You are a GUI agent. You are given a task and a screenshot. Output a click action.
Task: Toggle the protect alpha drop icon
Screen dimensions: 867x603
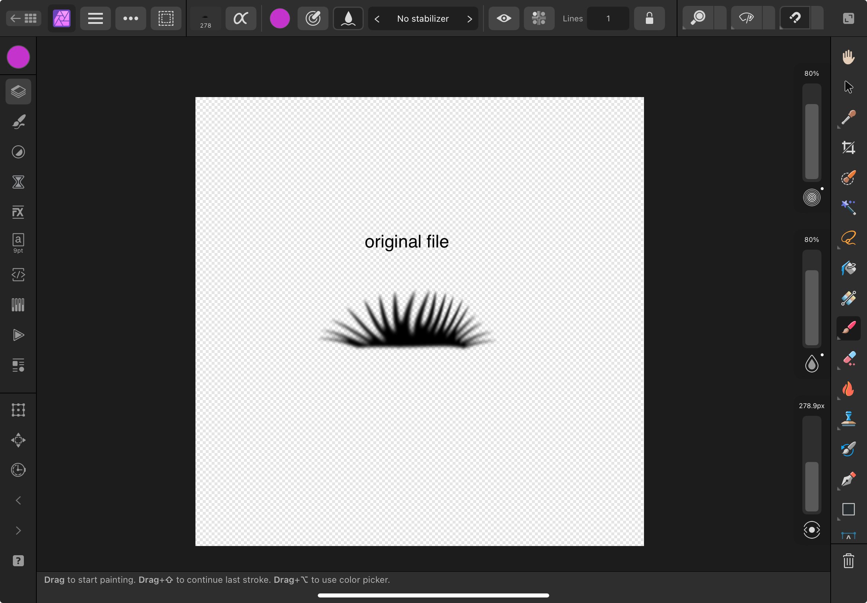tap(348, 18)
